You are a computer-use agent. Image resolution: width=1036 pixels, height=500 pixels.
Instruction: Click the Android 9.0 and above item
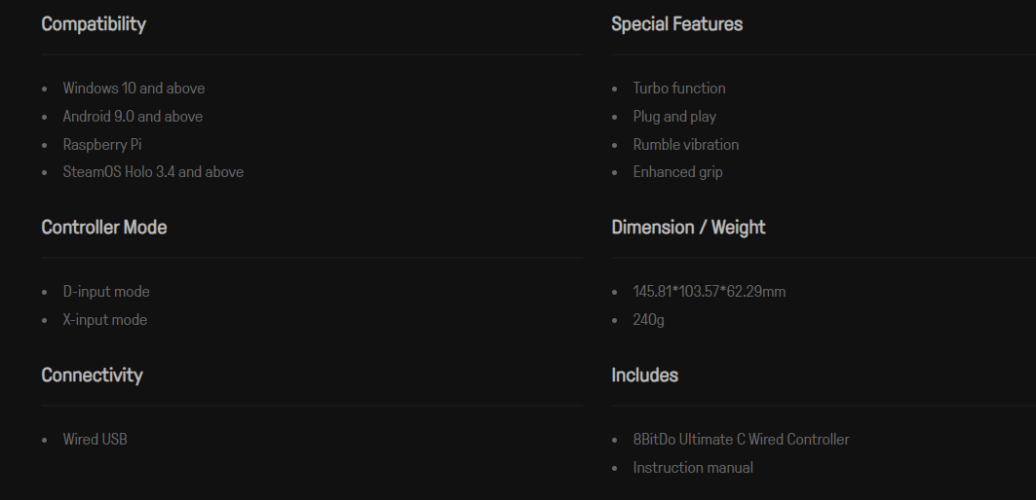coord(133,117)
